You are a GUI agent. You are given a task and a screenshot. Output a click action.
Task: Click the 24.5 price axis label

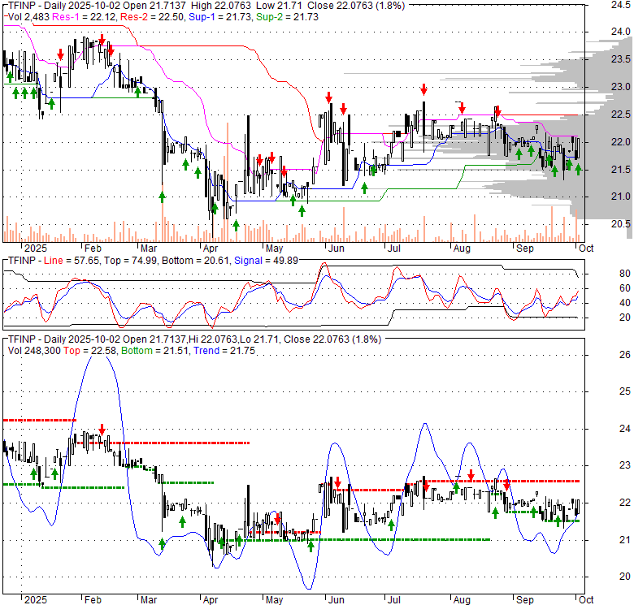tap(621, 5)
